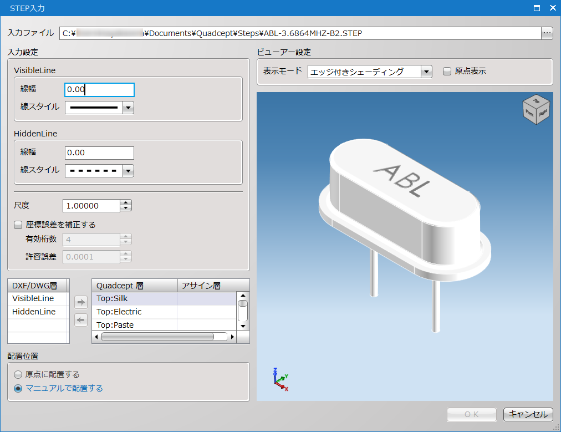Click the left arrow layer unassign button
Image resolution: width=561 pixels, height=432 pixels.
[x=81, y=319]
